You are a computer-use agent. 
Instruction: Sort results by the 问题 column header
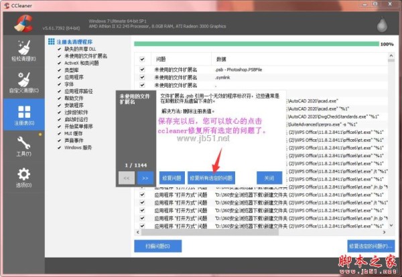click(161, 59)
